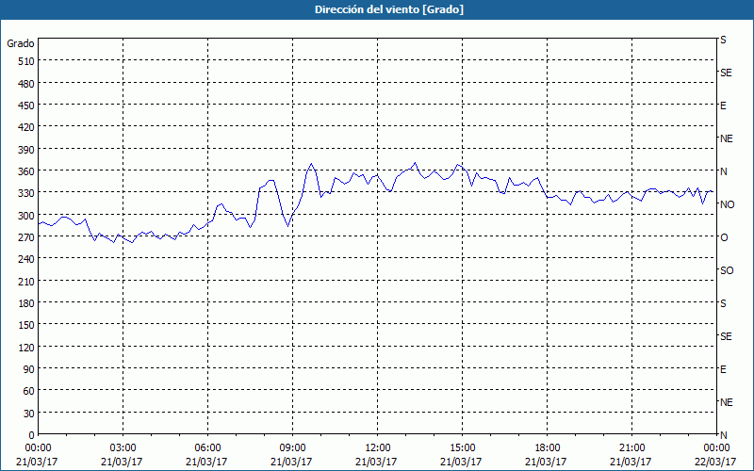Click the 15:00 time axis label
Screen dimensions: 754x471
pos(462,448)
